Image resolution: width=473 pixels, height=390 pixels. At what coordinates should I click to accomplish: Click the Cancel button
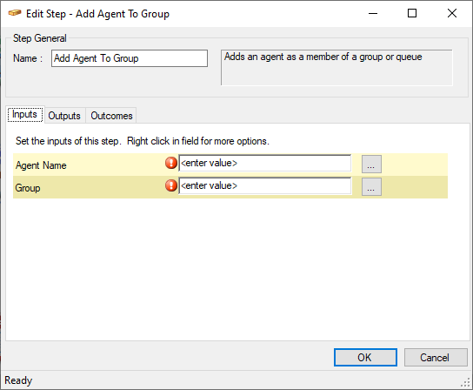click(436, 358)
